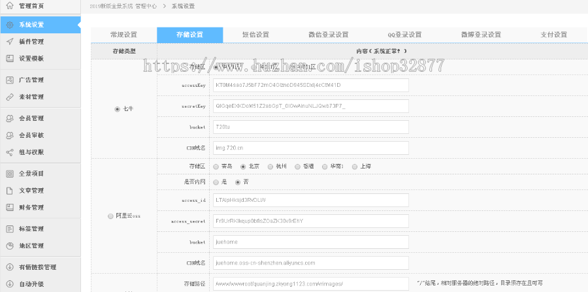Choose 香港 as the storage region
The height and width of the screenshot is (292, 588).
pyautogui.click(x=297, y=167)
